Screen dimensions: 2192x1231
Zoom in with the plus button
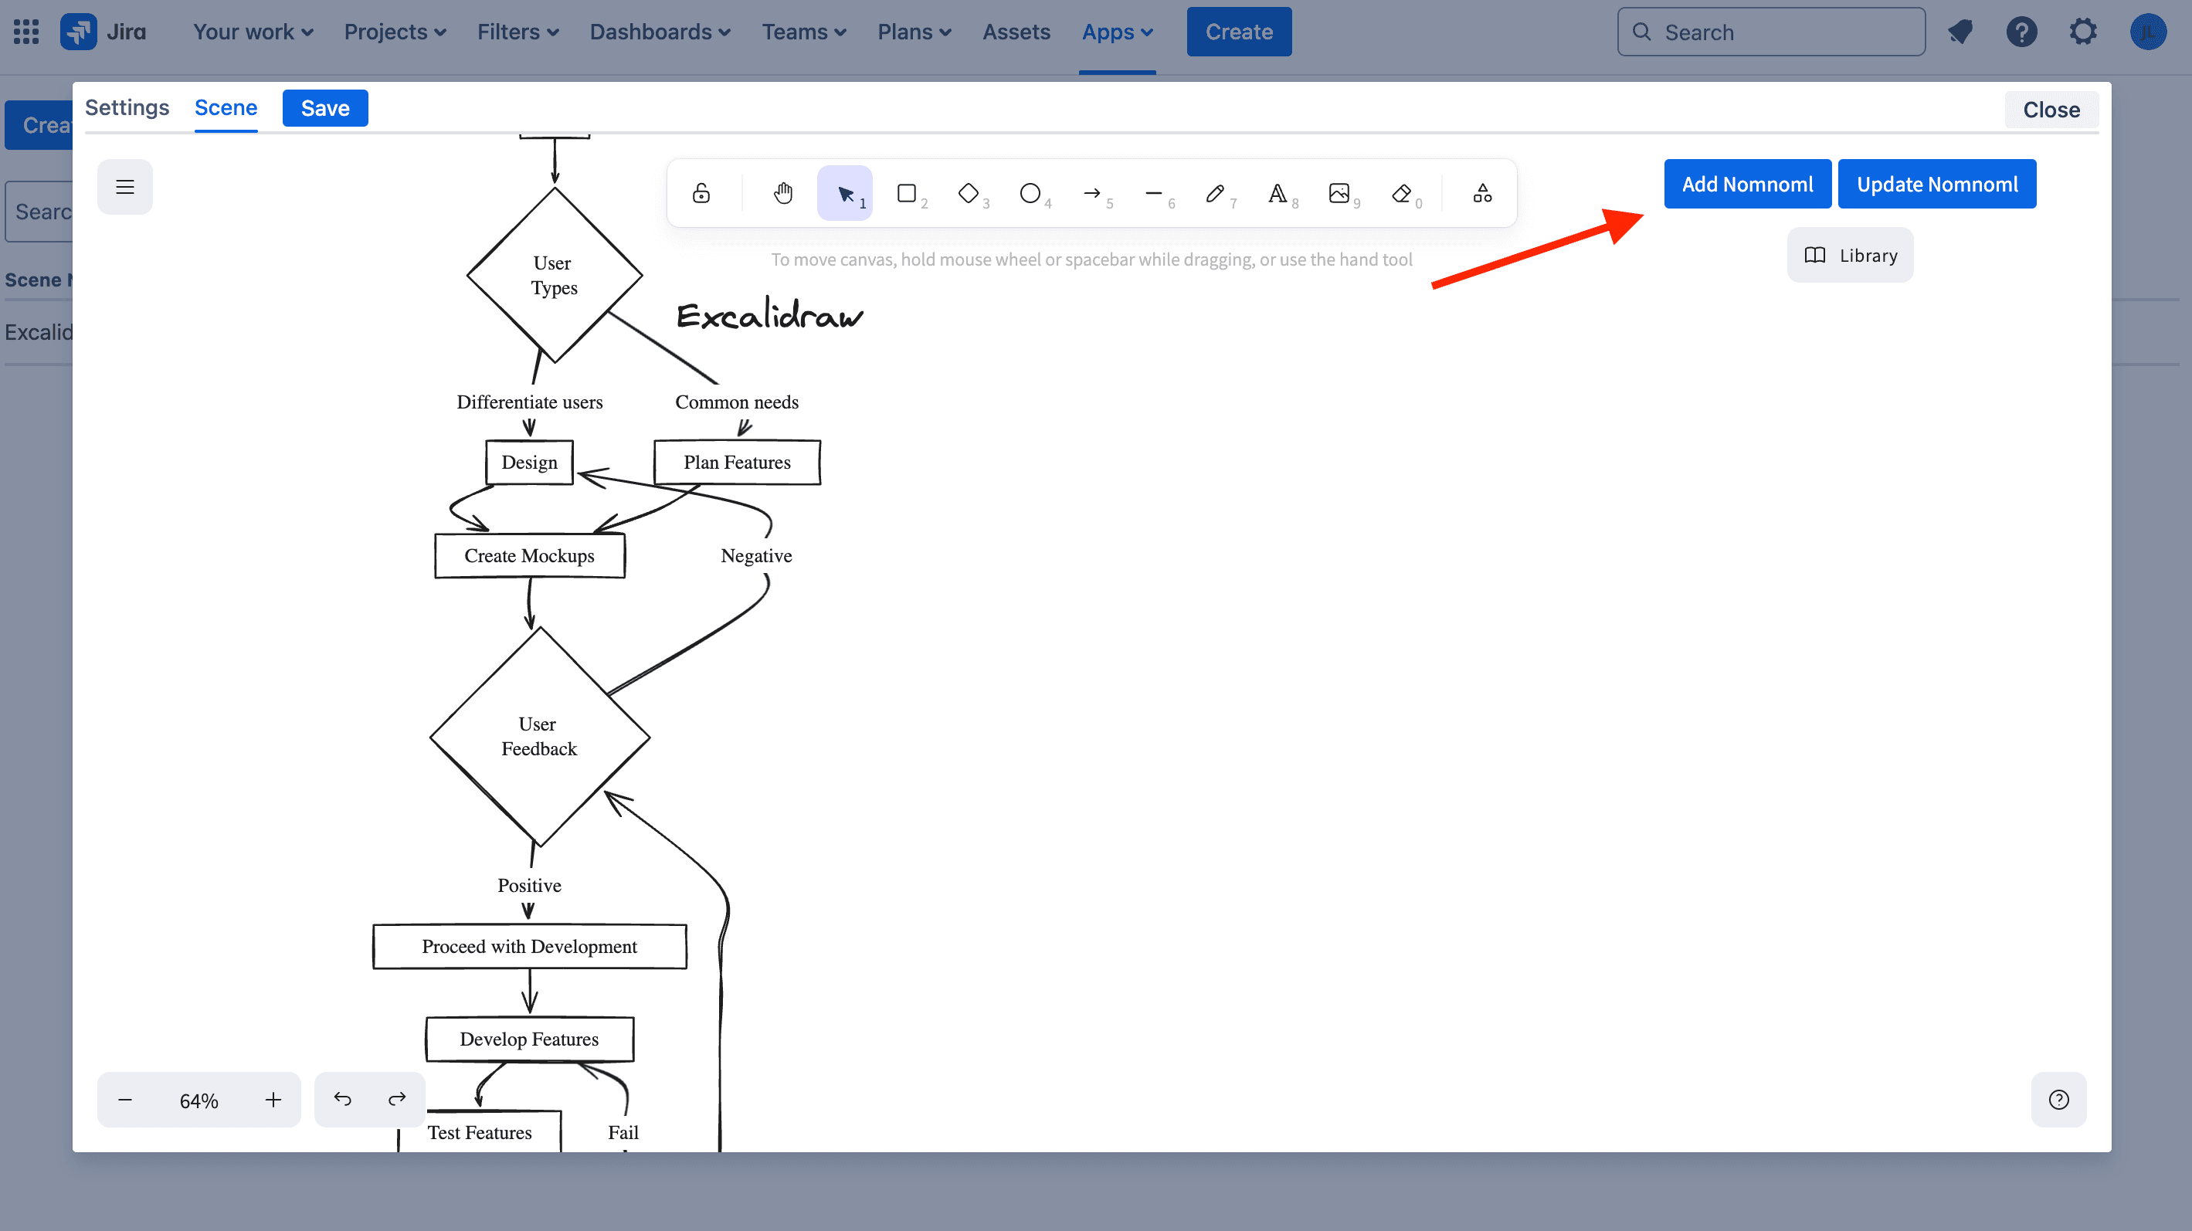[273, 1100]
